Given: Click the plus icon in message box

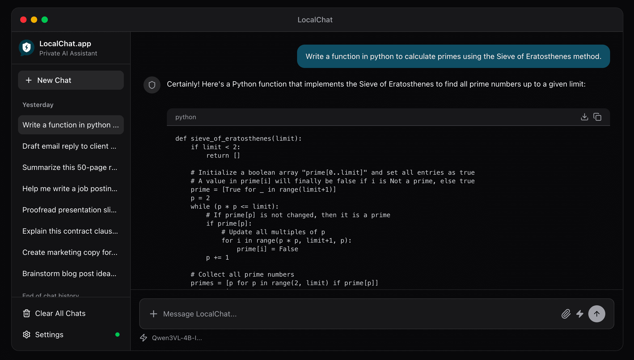Looking at the screenshot, I should [x=154, y=314].
